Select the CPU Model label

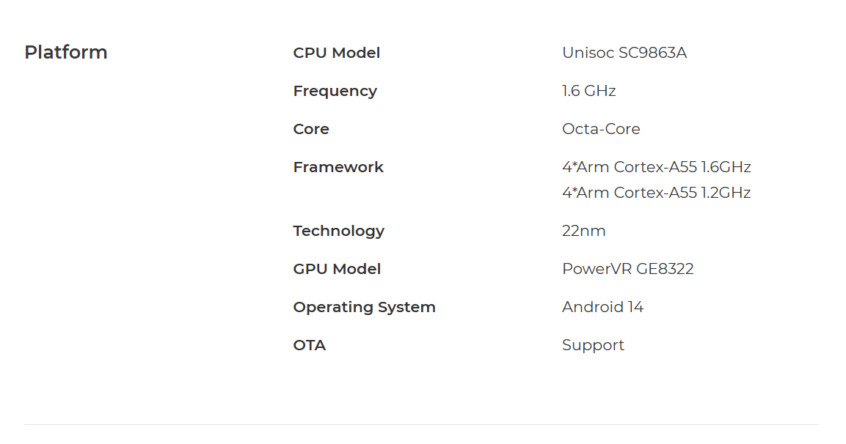(337, 53)
